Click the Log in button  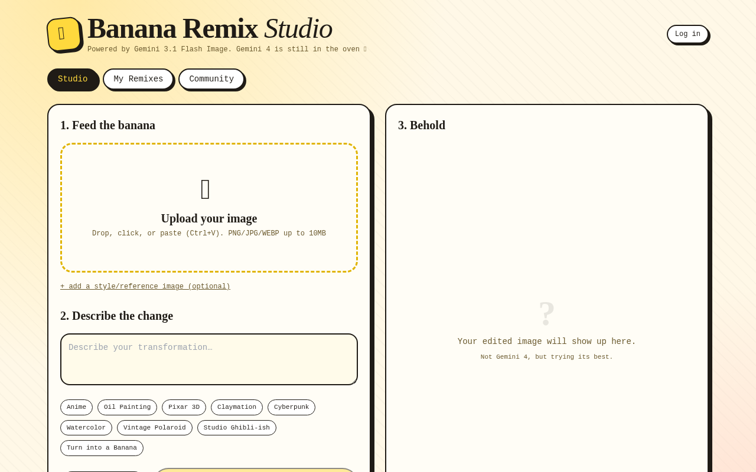pos(687,34)
